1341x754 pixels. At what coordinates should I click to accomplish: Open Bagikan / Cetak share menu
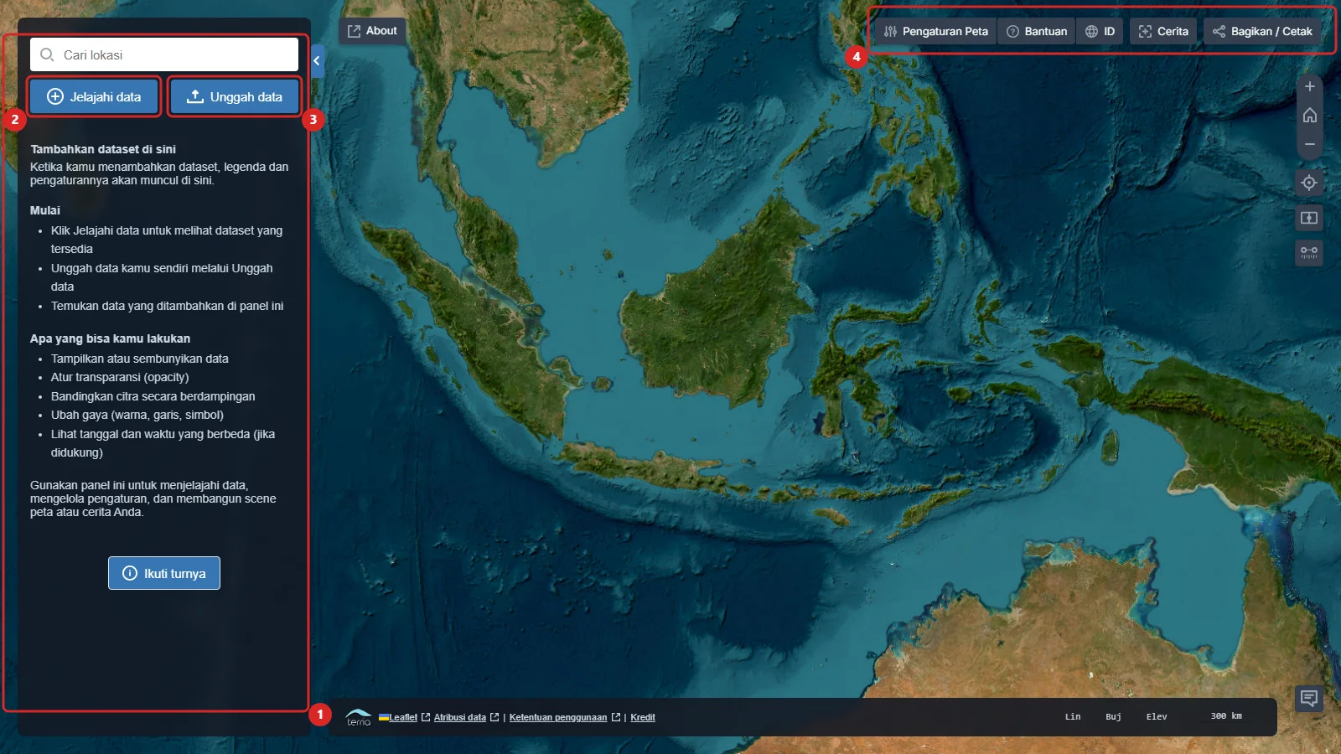(1262, 31)
